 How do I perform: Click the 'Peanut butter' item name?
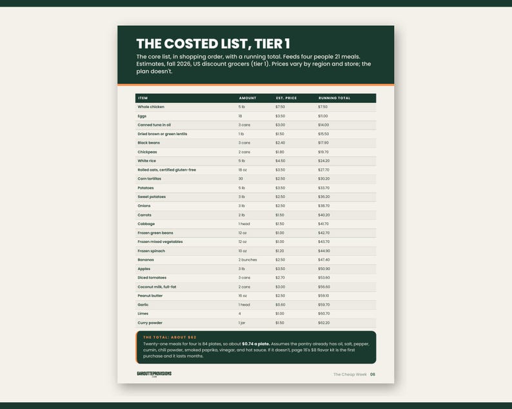tap(150, 296)
